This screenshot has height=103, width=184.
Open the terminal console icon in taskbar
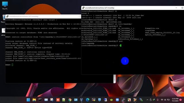coord(40,100)
